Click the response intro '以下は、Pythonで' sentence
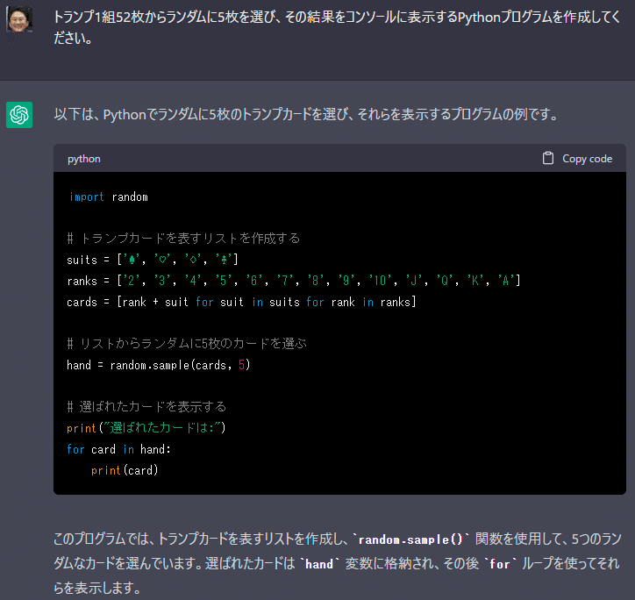The image size is (635, 600). 306,115
